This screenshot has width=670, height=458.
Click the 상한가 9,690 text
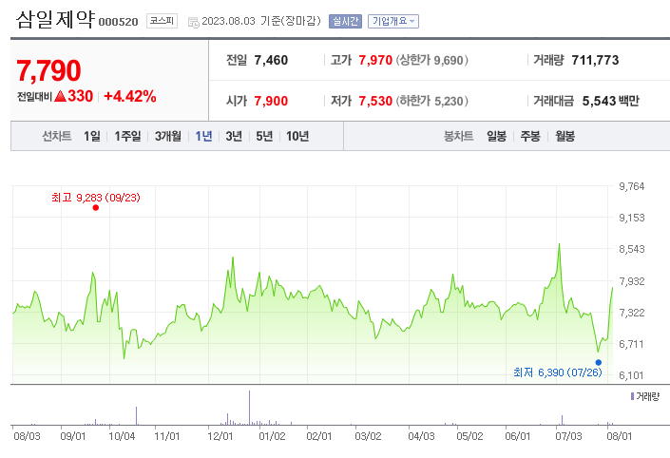[x=431, y=60]
